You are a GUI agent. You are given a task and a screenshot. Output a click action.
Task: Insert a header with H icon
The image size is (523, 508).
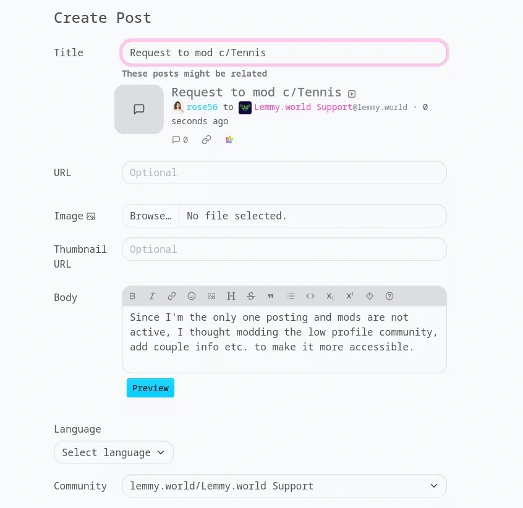231,296
